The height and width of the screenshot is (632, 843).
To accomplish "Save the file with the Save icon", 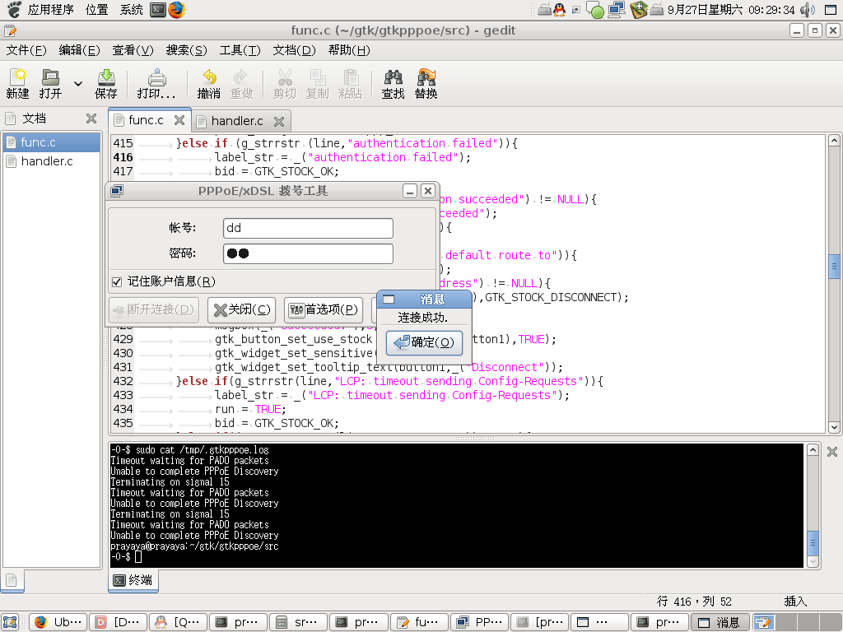I will [106, 84].
